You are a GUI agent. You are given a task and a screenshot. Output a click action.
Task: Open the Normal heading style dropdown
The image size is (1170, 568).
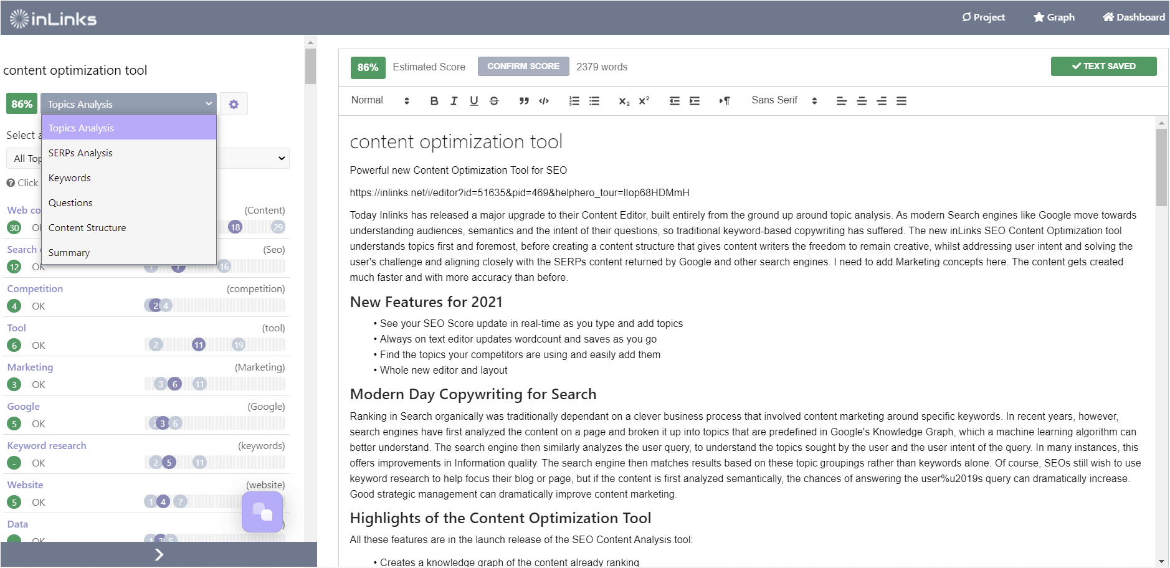pyautogui.click(x=380, y=100)
